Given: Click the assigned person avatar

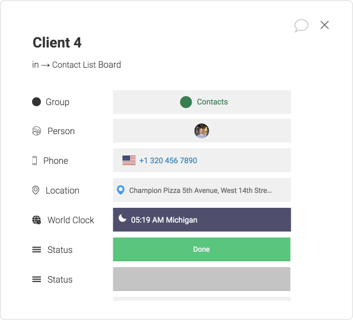Looking at the screenshot, I should pos(202,131).
